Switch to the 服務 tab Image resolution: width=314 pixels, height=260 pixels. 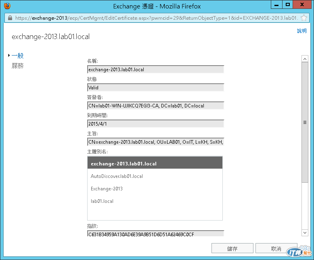[18, 66]
